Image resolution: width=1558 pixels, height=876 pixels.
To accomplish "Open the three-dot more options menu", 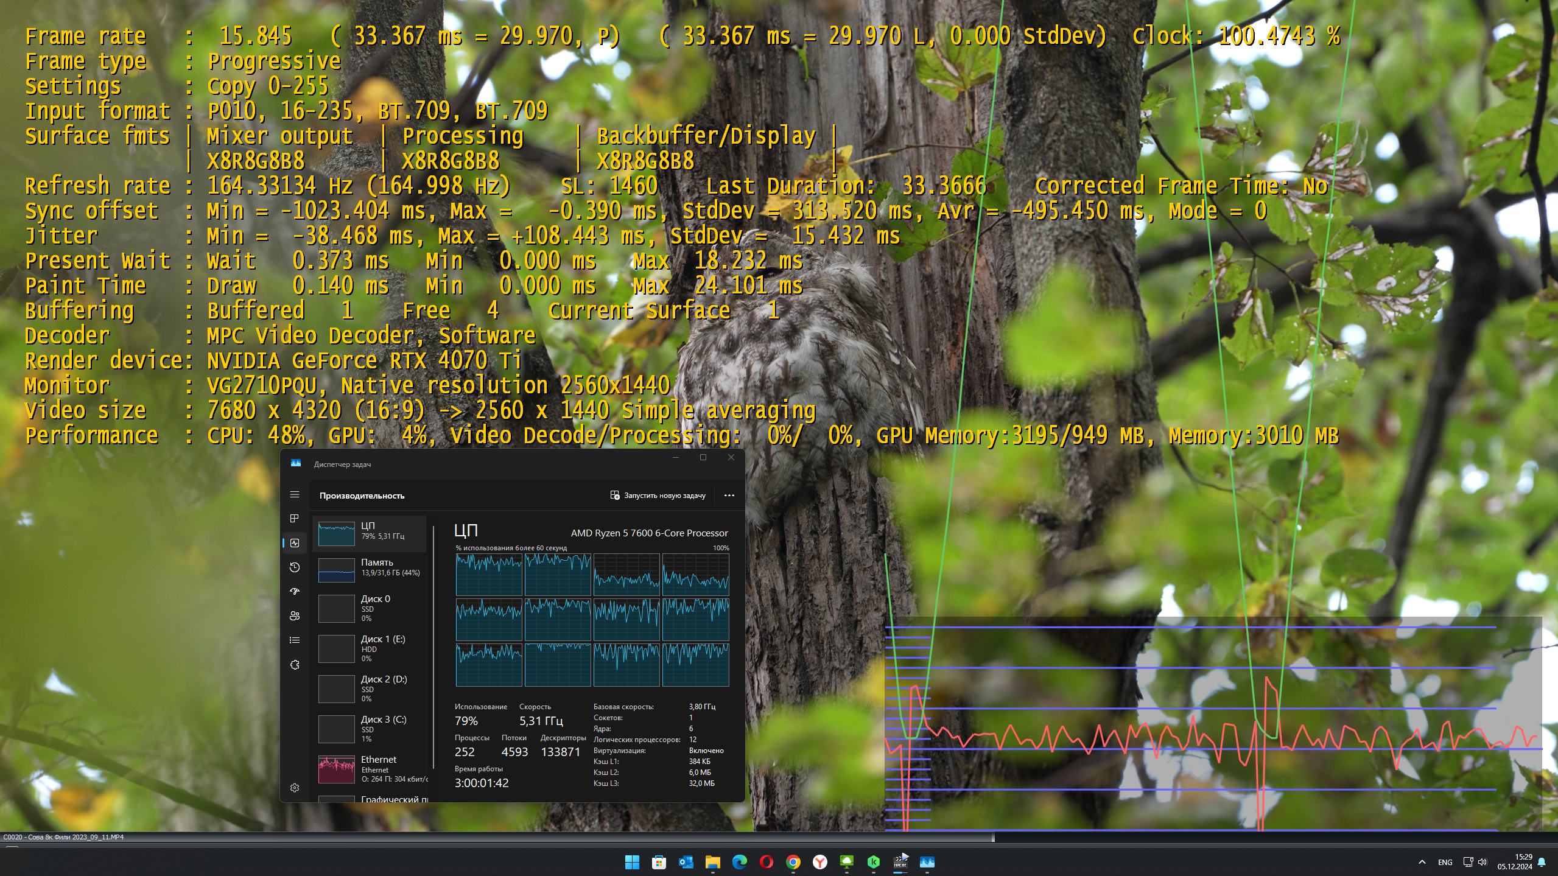I will 729,496.
